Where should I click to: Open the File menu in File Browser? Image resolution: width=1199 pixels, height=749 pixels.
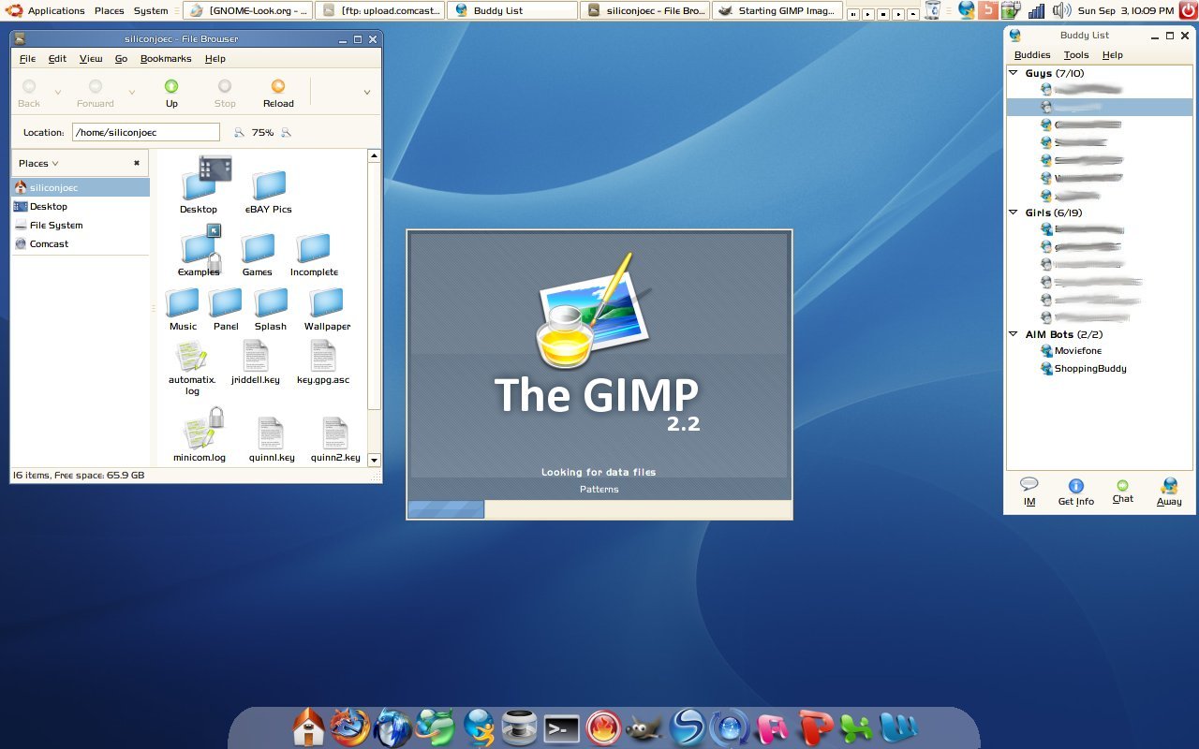coord(27,58)
